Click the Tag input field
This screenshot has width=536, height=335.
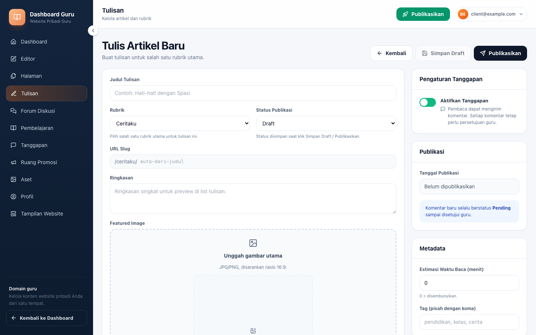point(469,322)
